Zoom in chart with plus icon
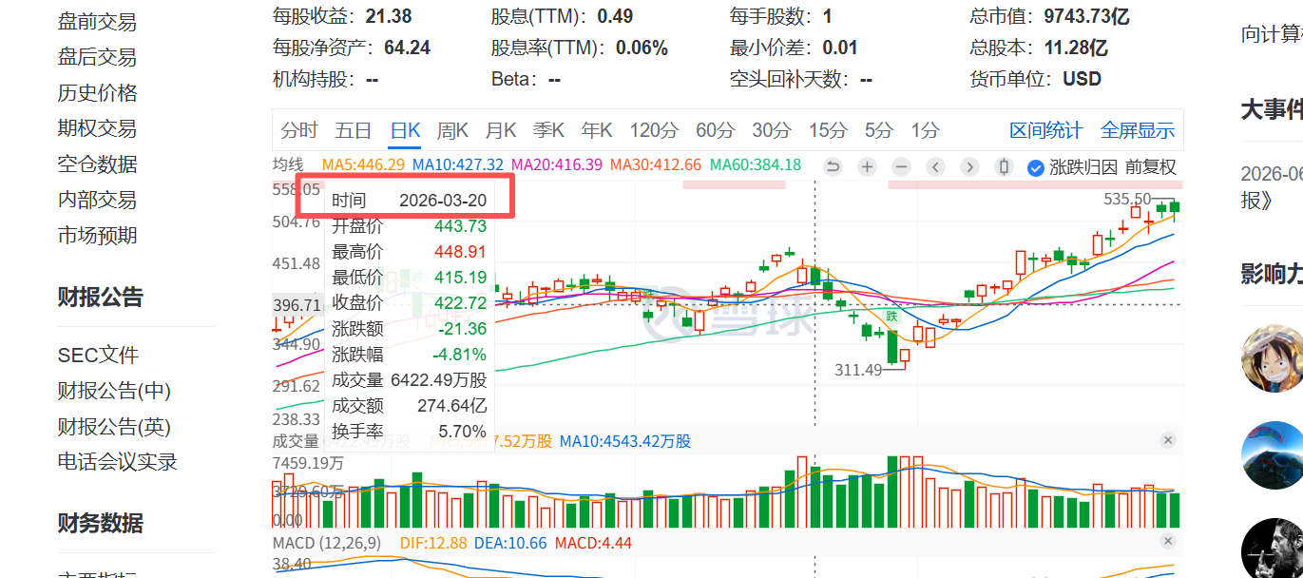Screen dimensions: 1303x578 point(867,167)
